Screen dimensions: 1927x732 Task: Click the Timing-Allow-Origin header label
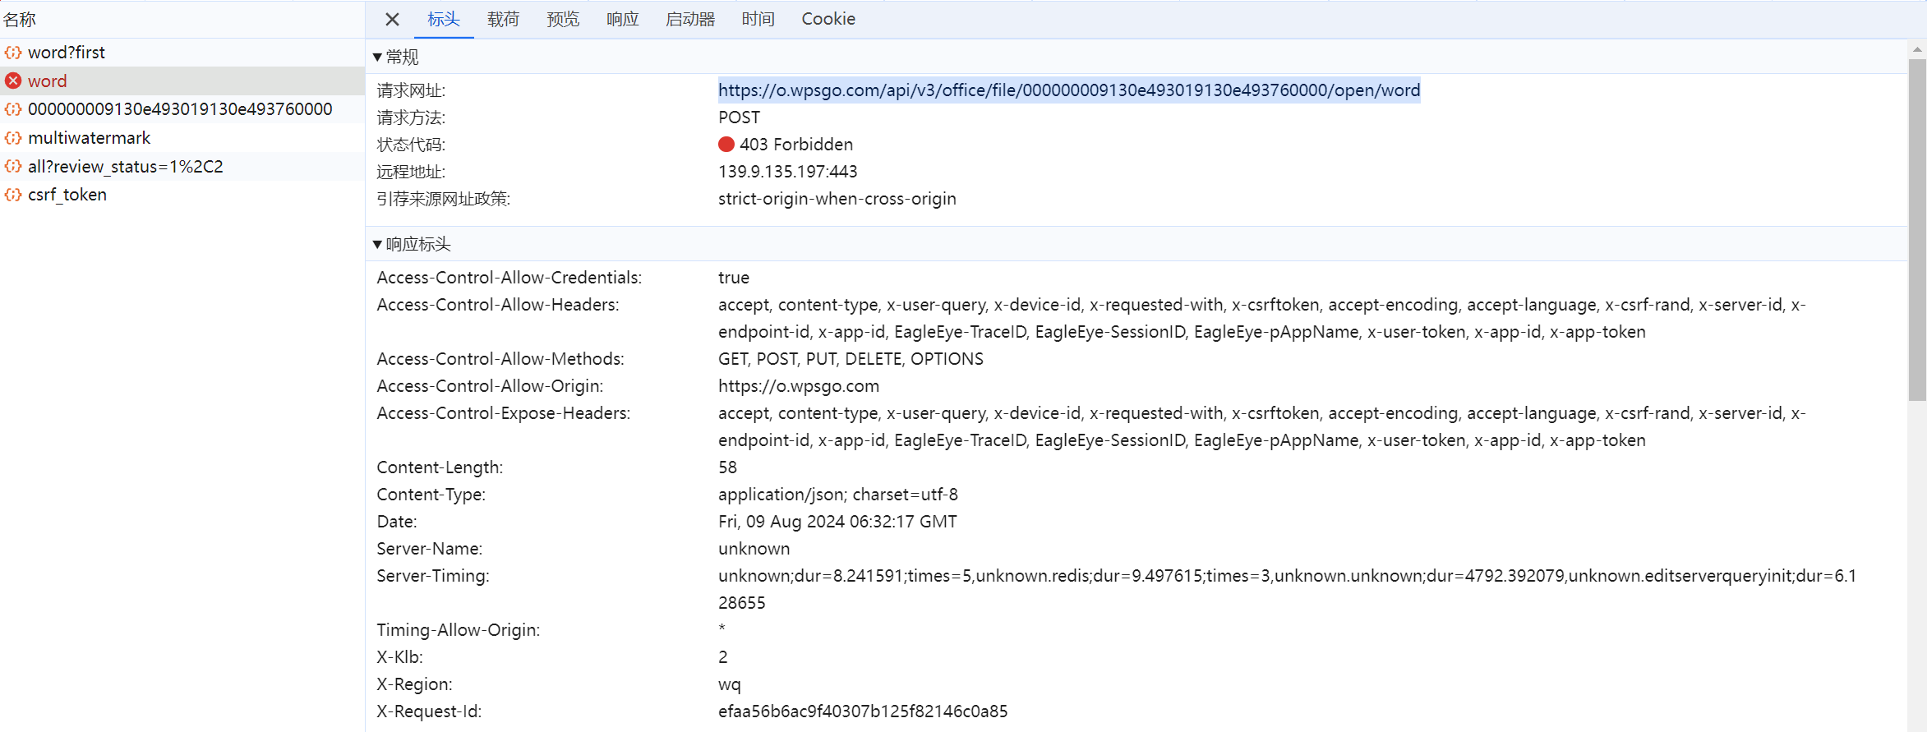pos(459,630)
